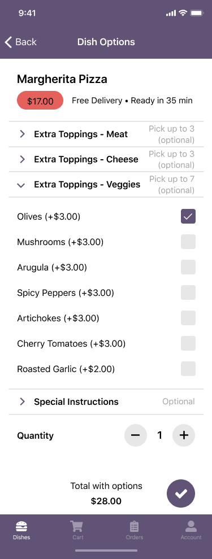Expand Extra Toppings - Meat section
Screen dimensions: 212x559
coord(106,134)
